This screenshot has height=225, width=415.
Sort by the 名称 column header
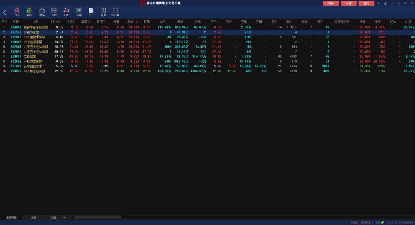pos(36,22)
